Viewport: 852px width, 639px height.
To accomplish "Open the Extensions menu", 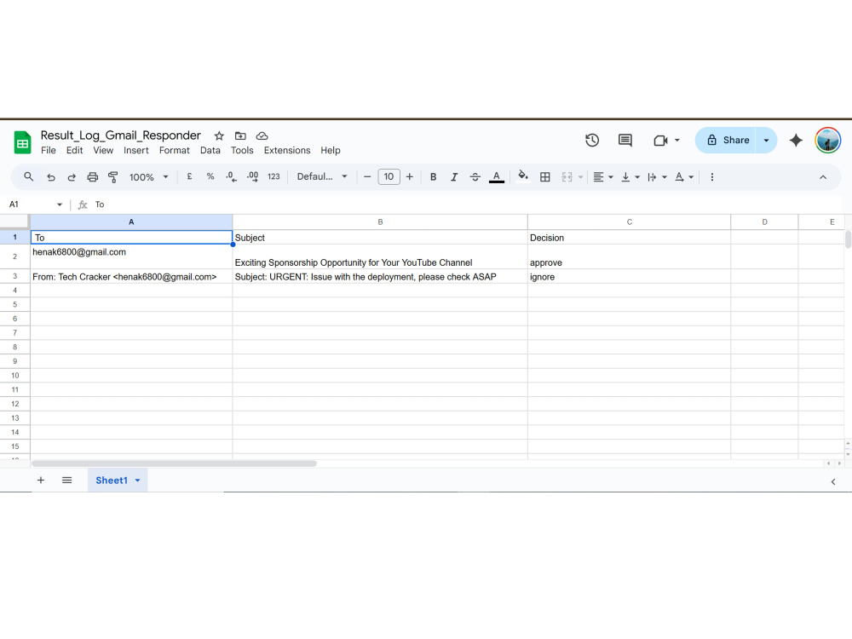I will pos(287,151).
